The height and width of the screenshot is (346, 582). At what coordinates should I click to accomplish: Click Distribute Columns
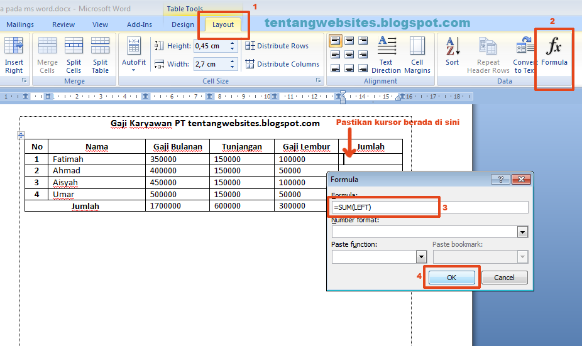click(282, 64)
